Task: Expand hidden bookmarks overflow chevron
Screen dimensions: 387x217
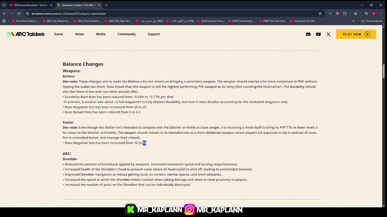Action: [x=353, y=21]
